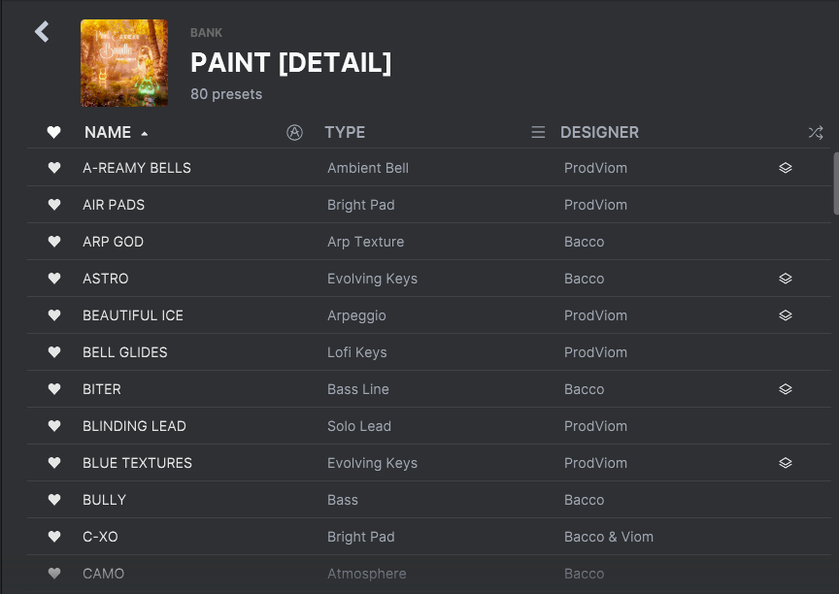This screenshot has height=594, width=839.
Task: Click the layers icon on ASTRO row
Action: point(785,279)
